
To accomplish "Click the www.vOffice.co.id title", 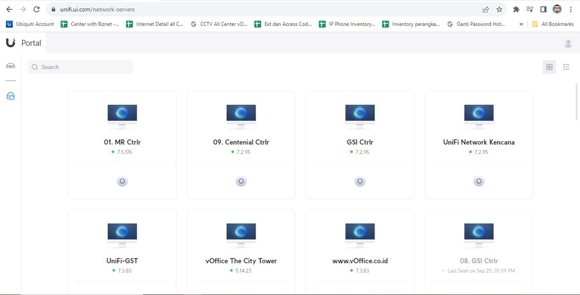I will coord(360,261).
